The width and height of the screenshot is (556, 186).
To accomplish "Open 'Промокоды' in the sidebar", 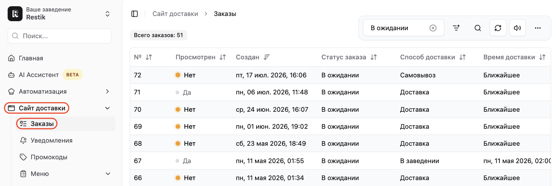I will pos(49,157).
